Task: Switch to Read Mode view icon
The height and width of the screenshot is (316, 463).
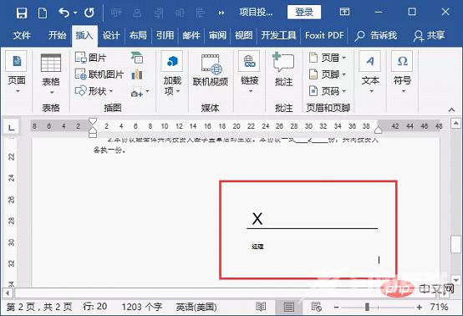Action: [261, 307]
